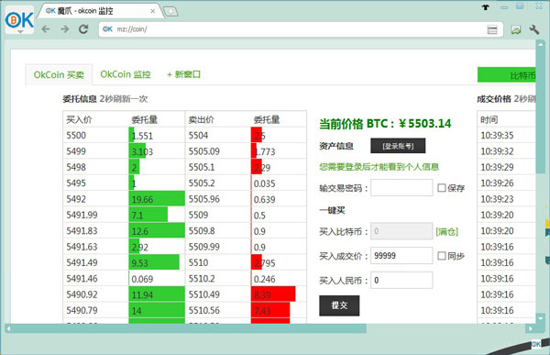Click the 0.069 buy volume cell
This screenshot has height=355, width=550.
point(157,279)
